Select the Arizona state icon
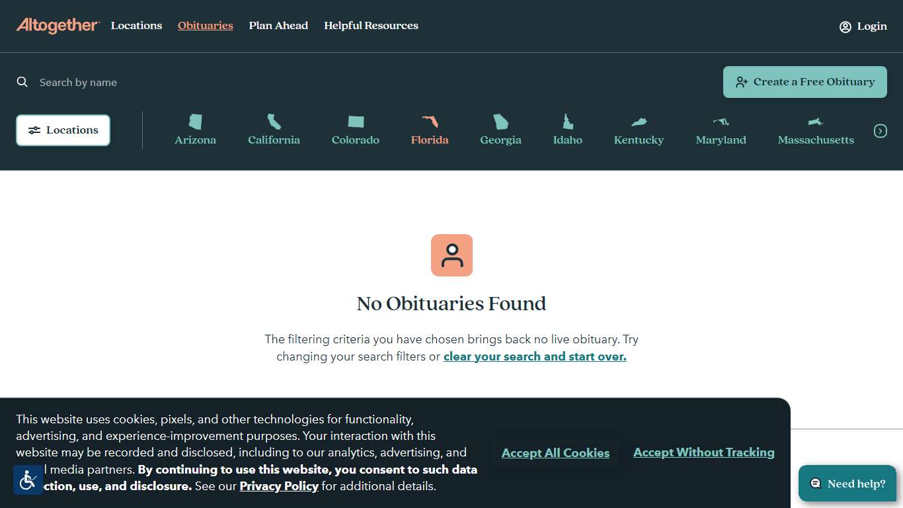This screenshot has height=508, width=903. (x=195, y=122)
